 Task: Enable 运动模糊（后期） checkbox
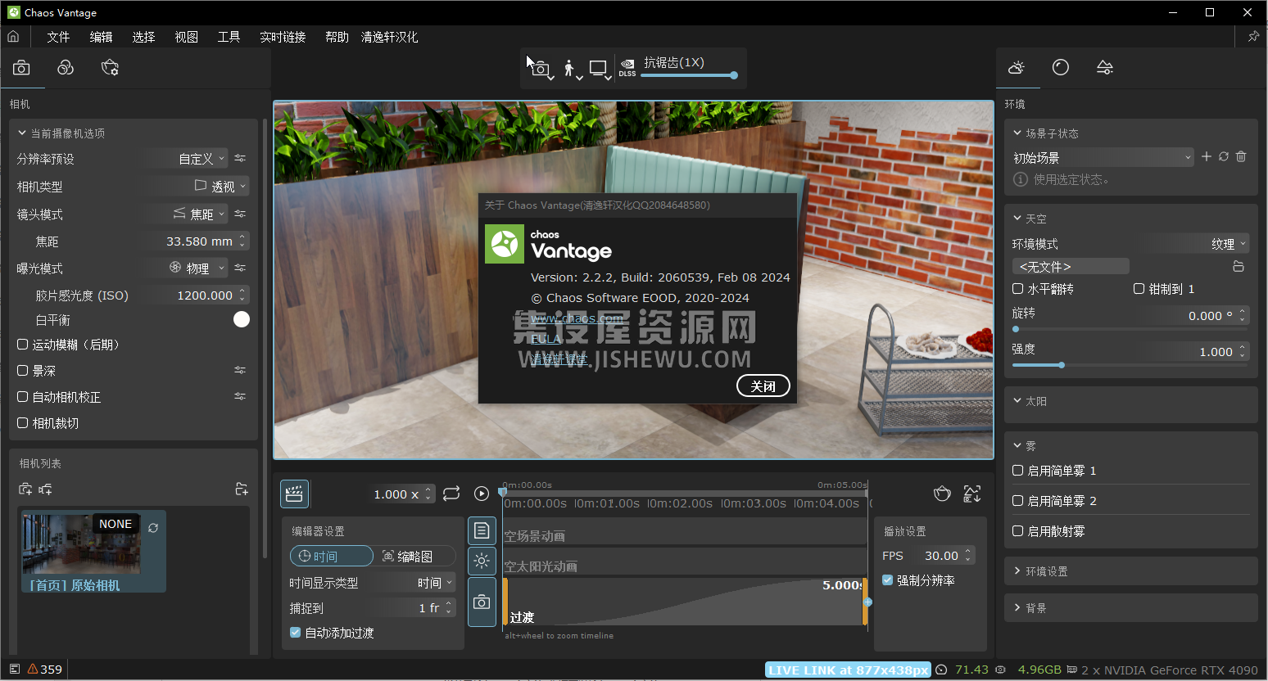pyautogui.click(x=23, y=345)
